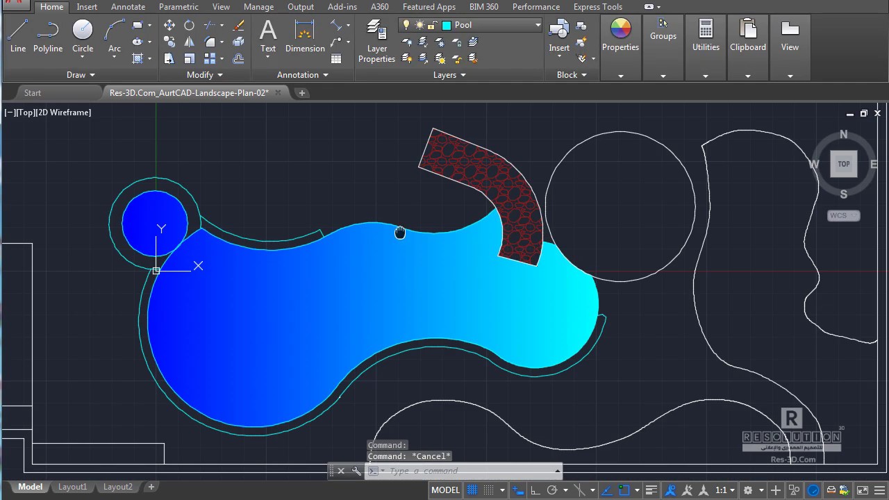
Task: Select the Line drawing tool
Action: pos(18,35)
